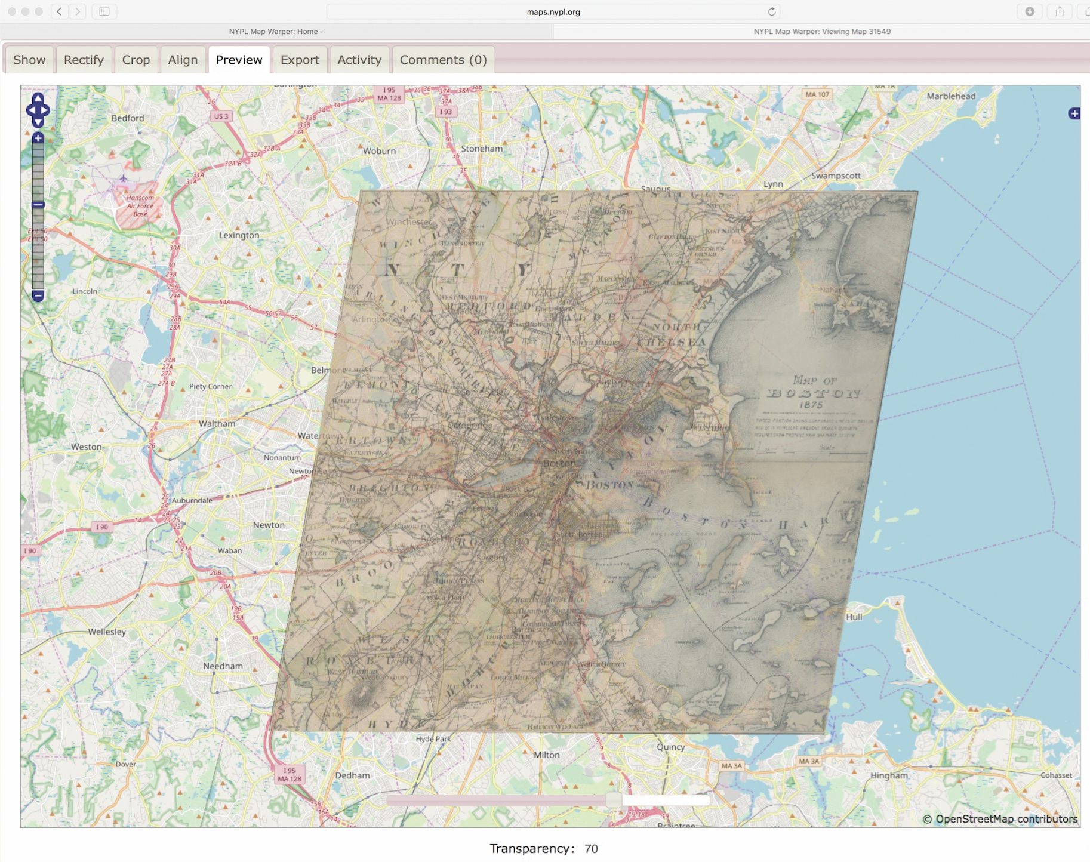Open the Activity tab
This screenshot has height=862, width=1090.
point(359,60)
